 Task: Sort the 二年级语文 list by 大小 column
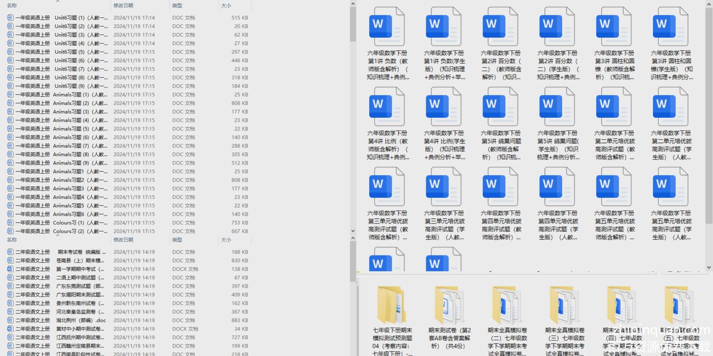(x=226, y=240)
